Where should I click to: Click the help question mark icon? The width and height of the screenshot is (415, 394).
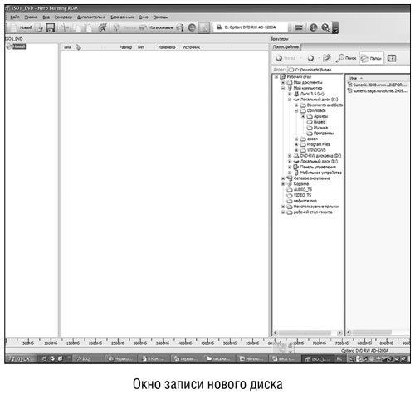325,27
